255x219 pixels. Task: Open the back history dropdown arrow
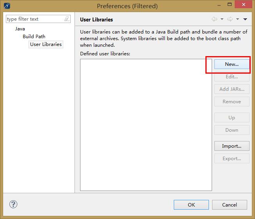click(x=222, y=19)
